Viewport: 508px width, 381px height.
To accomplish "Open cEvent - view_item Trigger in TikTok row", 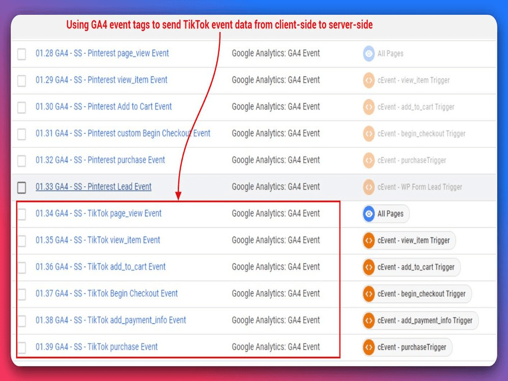I will point(409,241).
